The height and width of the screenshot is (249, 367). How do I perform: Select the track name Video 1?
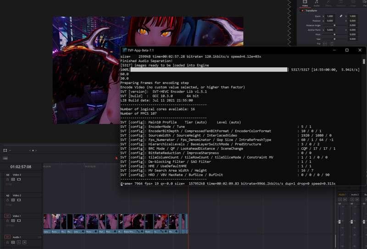coord(17,216)
